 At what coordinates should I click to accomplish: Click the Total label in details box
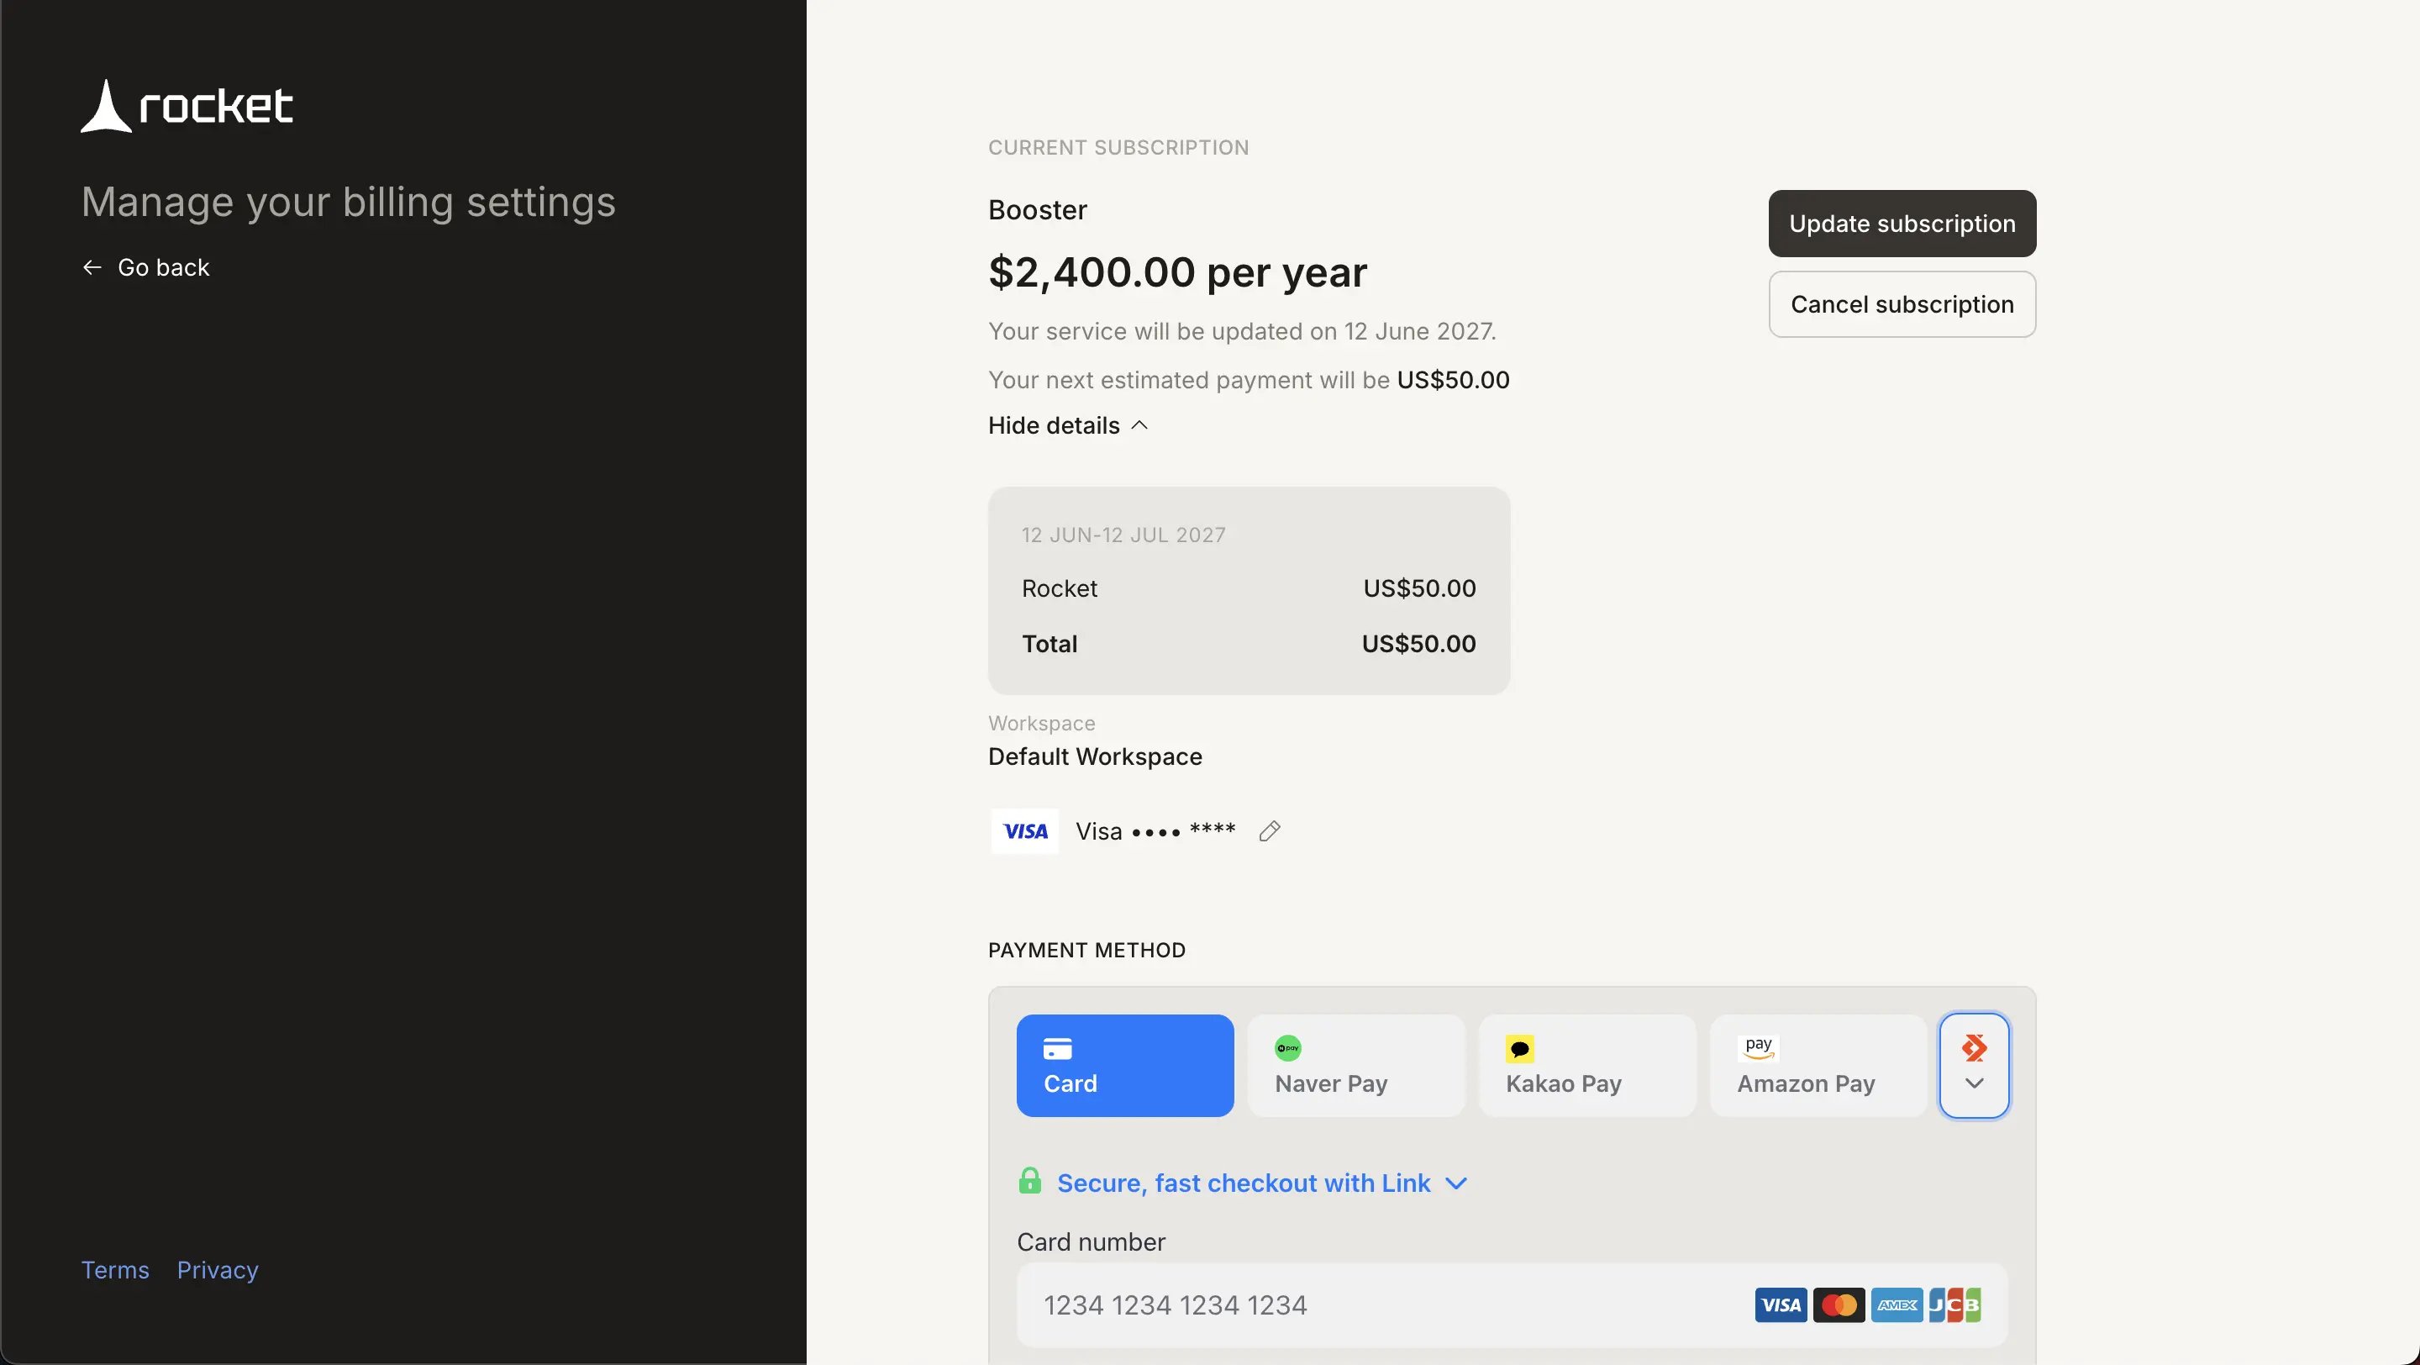click(x=1050, y=644)
